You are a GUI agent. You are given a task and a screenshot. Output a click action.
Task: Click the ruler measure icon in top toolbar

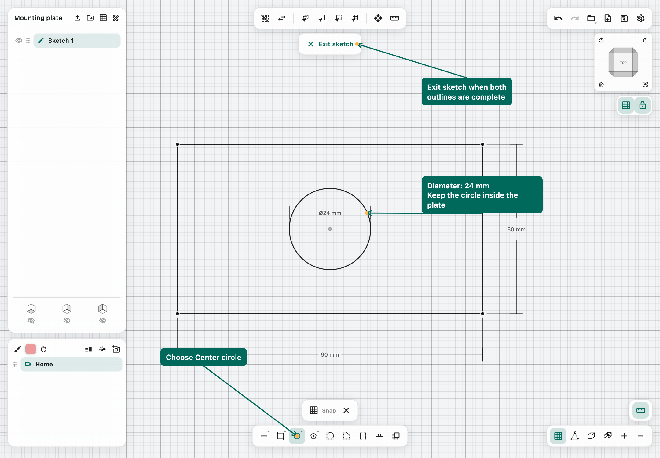[x=394, y=18]
